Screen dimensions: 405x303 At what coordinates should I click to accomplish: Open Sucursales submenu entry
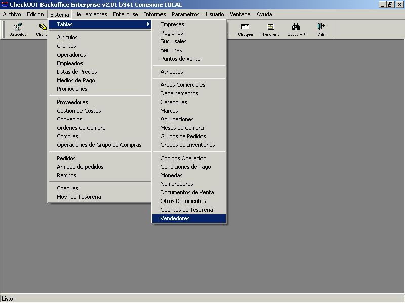tap(189, 41)
